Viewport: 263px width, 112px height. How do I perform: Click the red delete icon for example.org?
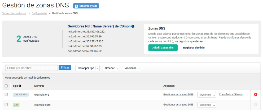(256, 95)
